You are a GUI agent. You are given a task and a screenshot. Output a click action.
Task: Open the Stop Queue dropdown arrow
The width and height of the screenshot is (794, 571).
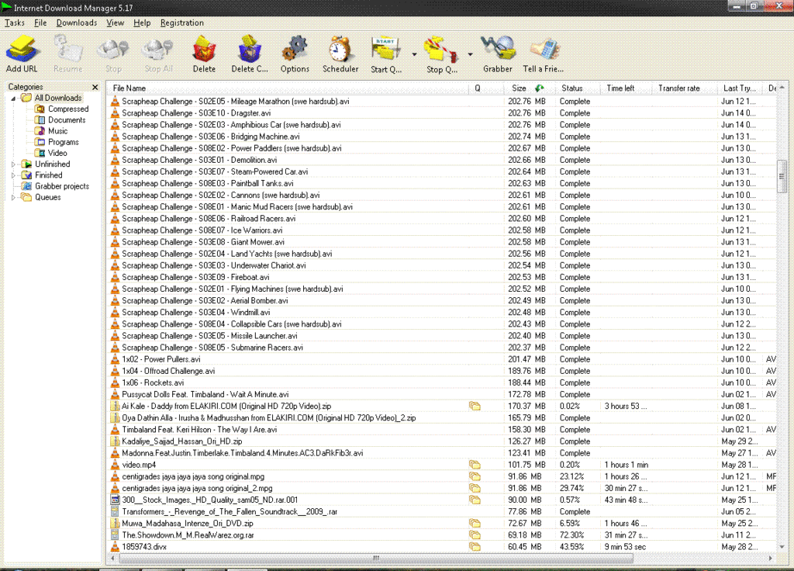tap(470, 54)
